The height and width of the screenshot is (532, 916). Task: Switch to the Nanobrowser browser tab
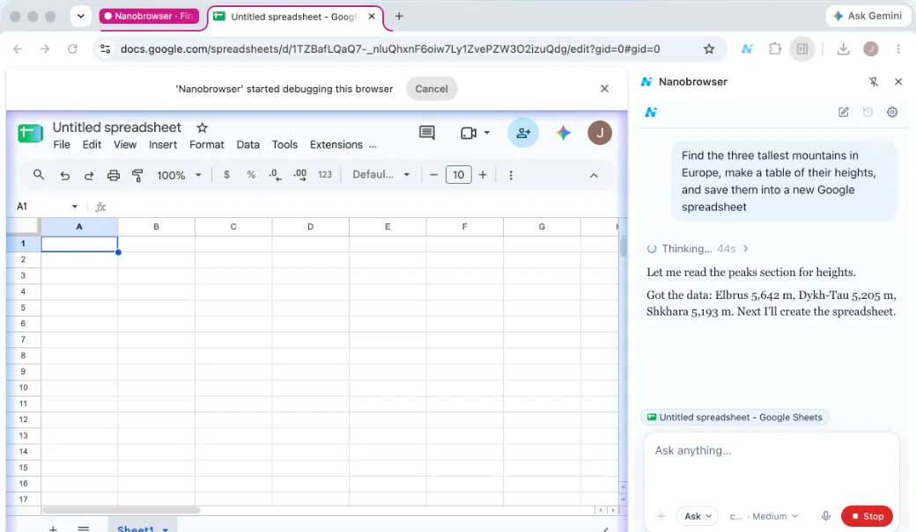pyautogui.click(x=149, y=17)
